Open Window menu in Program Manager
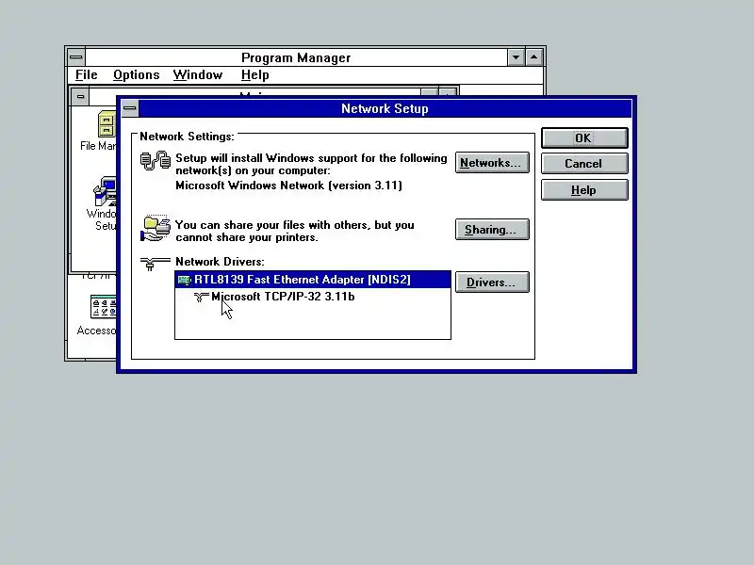The image size is (754, 565). [x=198, y=75]
